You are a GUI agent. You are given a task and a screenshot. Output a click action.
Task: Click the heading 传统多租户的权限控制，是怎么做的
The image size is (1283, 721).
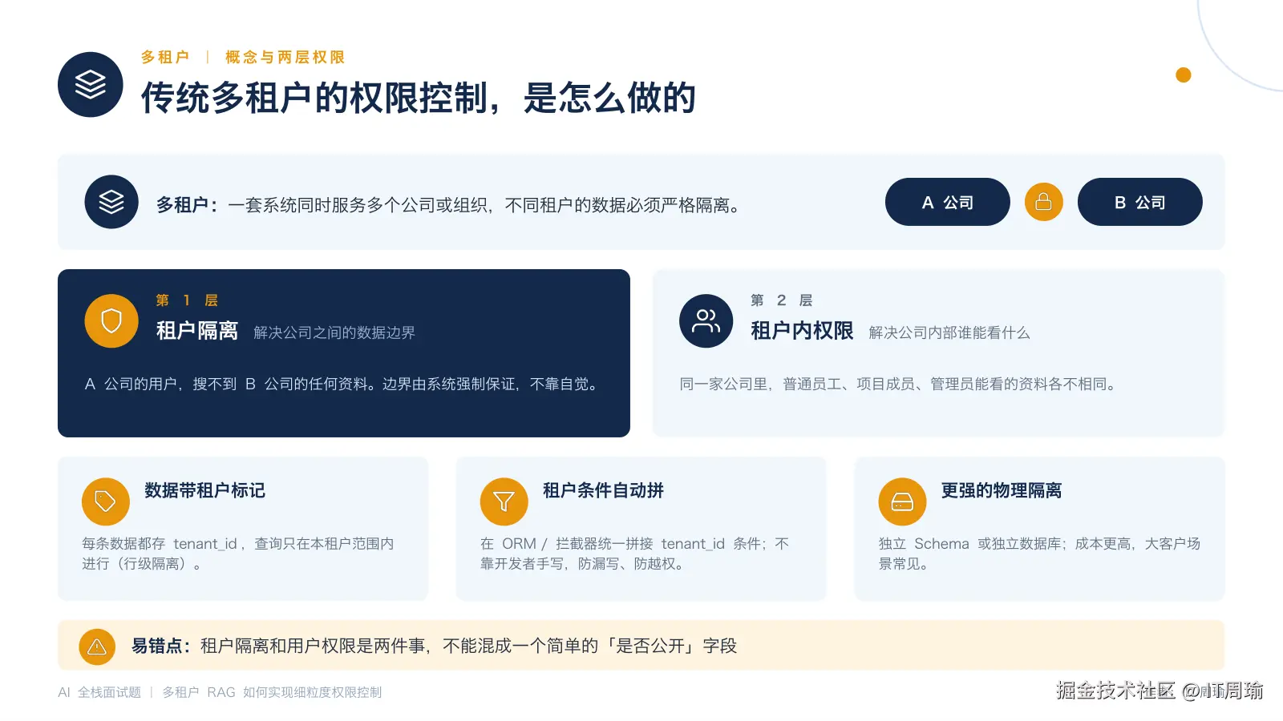tap(418, 98)
